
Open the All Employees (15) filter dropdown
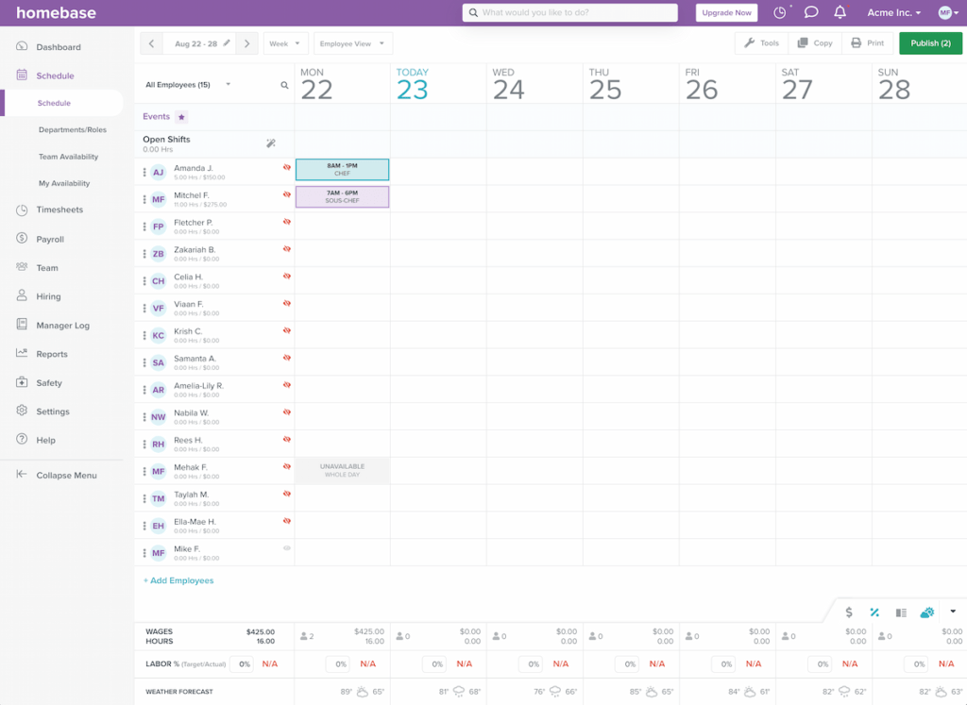pos(188,85)
